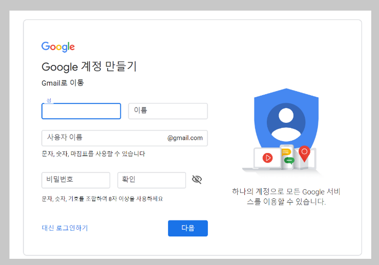The width and height of the screenshot is (379, 265).
Task: Click the 이름 (first name) field
Action: 168,111
